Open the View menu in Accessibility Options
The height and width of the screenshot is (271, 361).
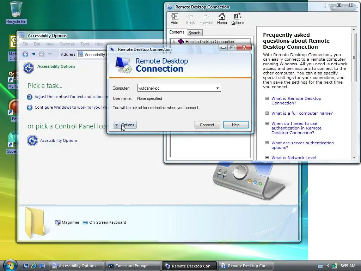[x=50, y=44]
